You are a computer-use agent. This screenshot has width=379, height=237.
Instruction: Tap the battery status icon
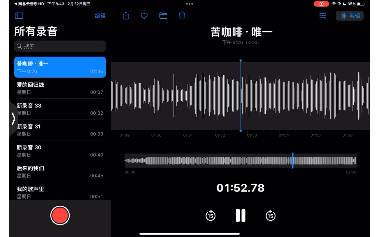tap(361, 4)
